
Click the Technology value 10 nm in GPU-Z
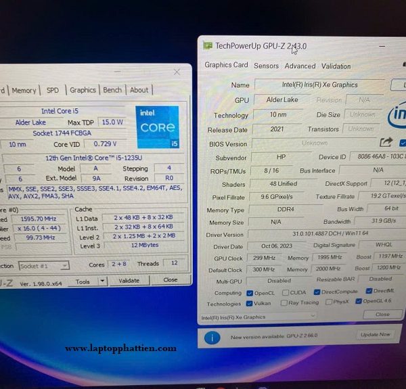click(278, 114)
